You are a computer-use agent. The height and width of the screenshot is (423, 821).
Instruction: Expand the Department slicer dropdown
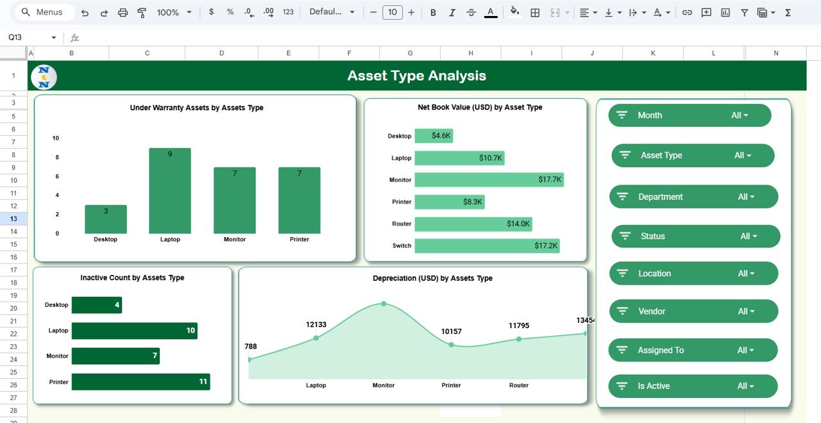(746, 197)
